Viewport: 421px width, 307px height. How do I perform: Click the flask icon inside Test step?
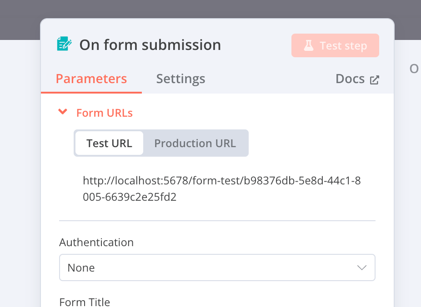(x=308, y=45)
